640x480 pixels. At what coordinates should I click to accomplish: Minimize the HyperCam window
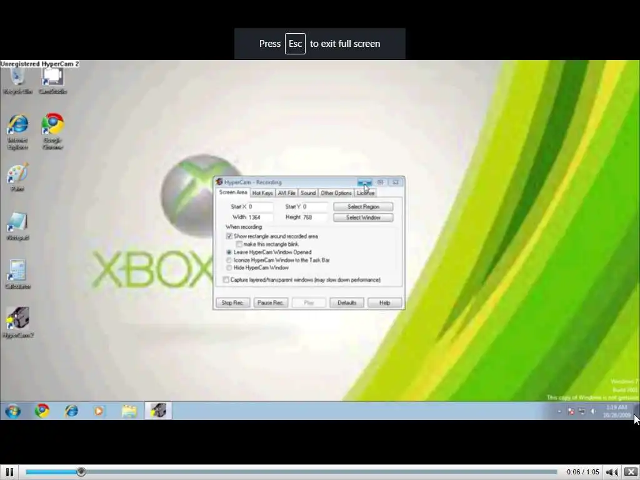364,182
